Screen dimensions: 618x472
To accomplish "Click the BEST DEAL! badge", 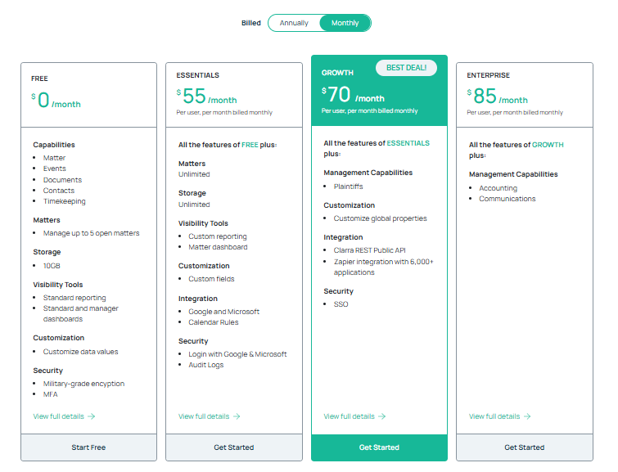I will 406,68.
